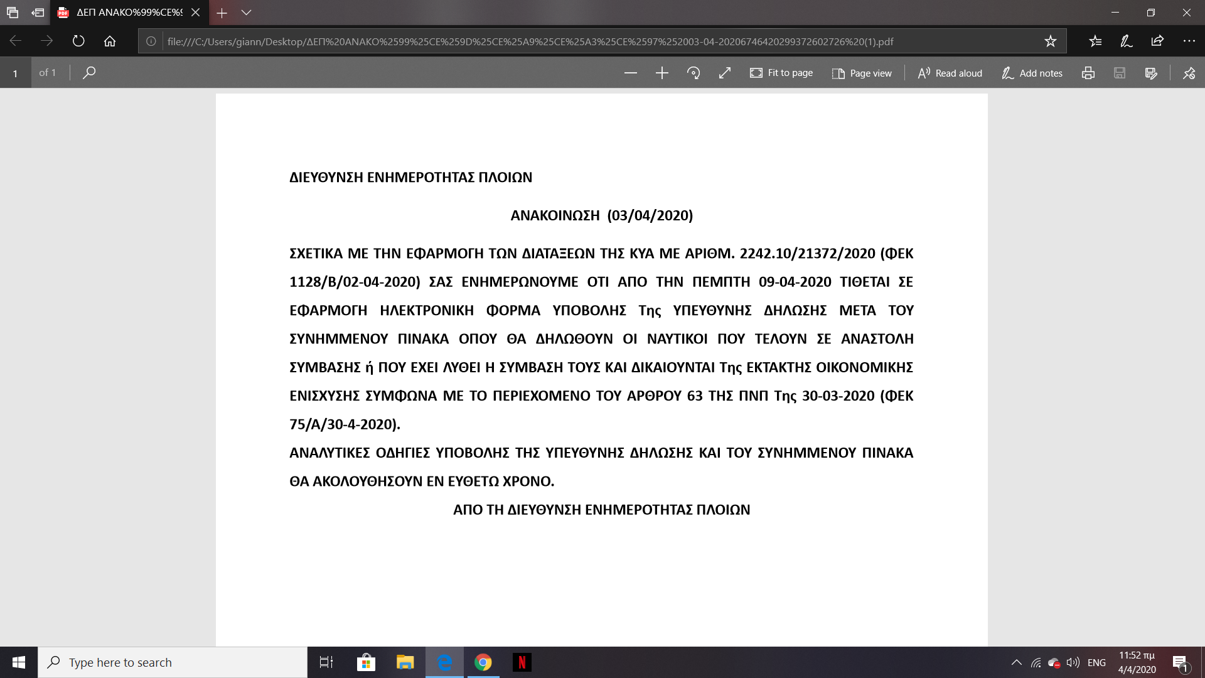Viewport: 1205px width, 678px height.
Task: Click the Save icon in PDF toolbar
Action: point(1120,73)
